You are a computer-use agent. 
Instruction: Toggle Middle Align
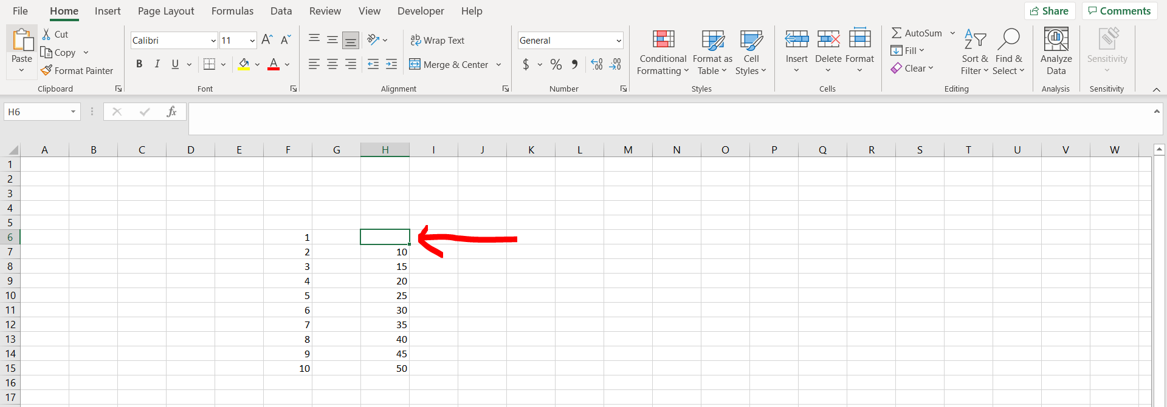click(x=332, y=40)
